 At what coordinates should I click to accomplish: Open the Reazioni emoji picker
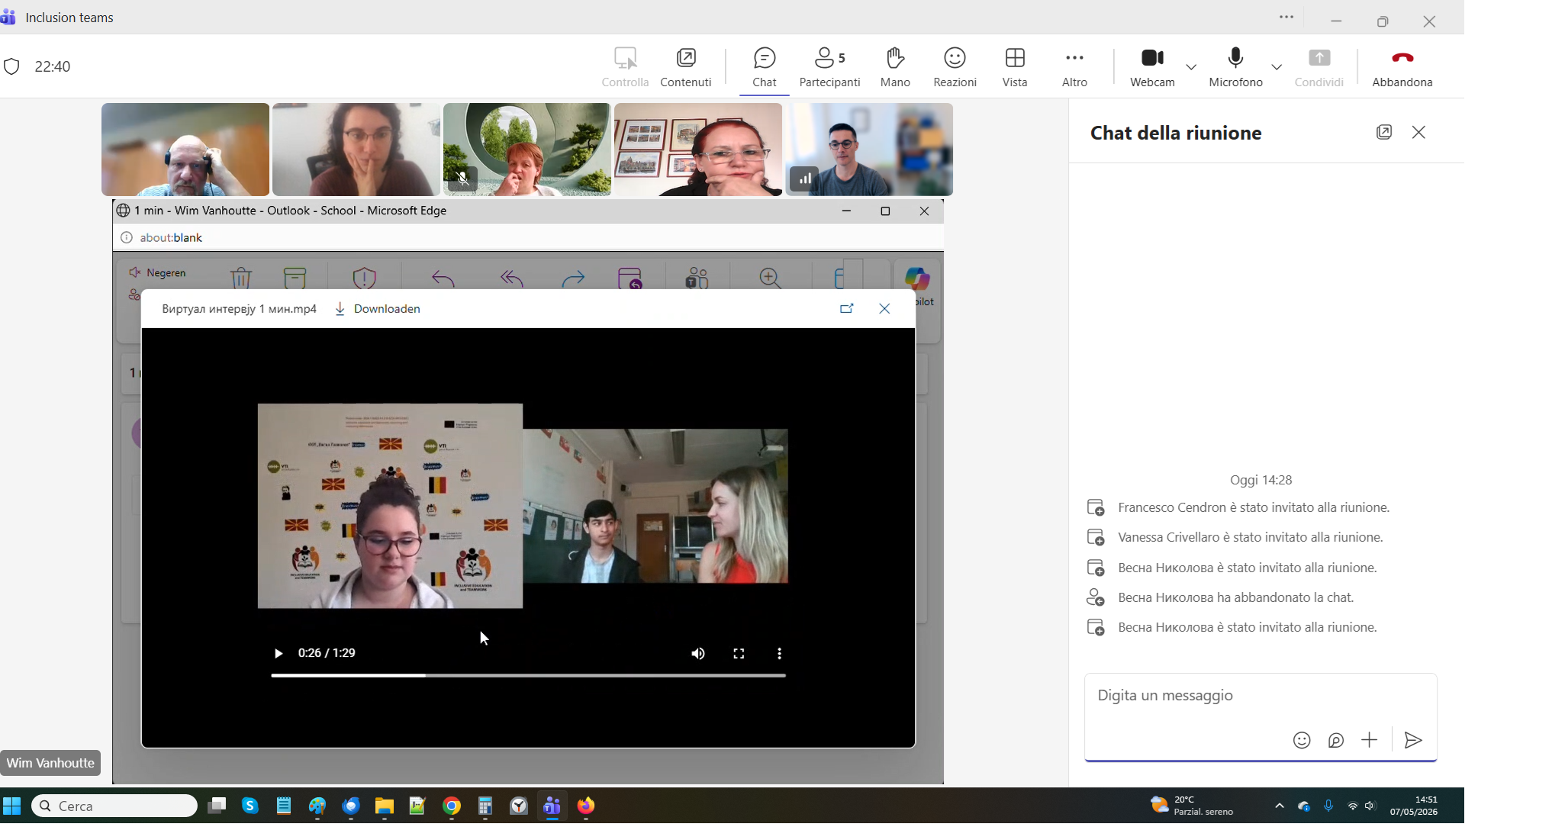955,67
